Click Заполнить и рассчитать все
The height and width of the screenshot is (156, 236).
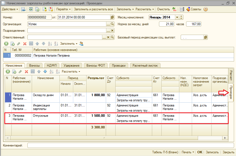tap(94, 9)
